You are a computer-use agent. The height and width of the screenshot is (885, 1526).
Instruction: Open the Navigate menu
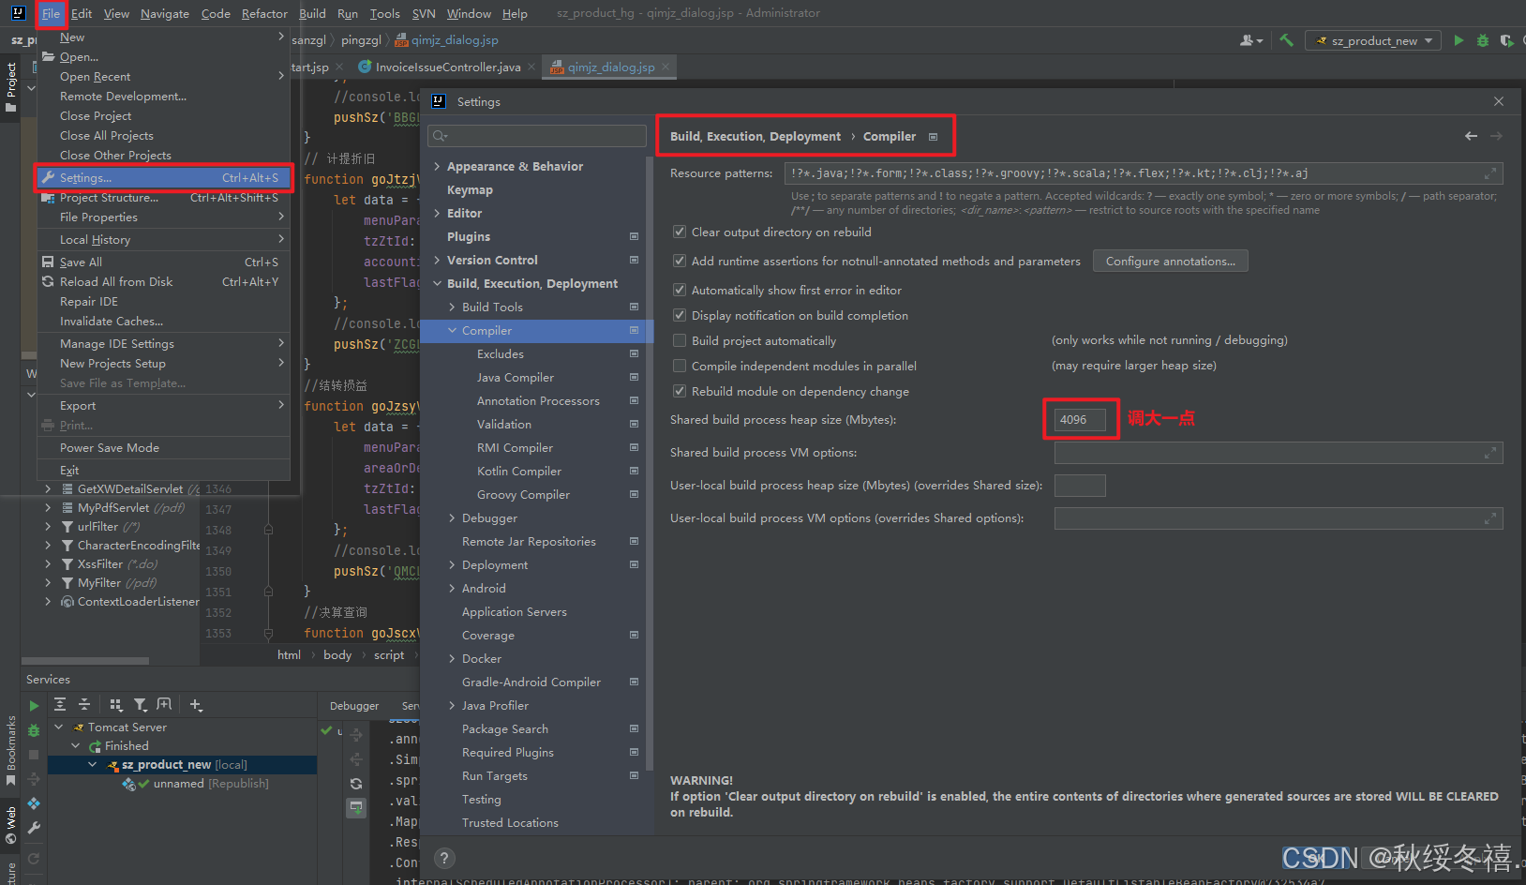pyautogui.click(x=164, y=13)
